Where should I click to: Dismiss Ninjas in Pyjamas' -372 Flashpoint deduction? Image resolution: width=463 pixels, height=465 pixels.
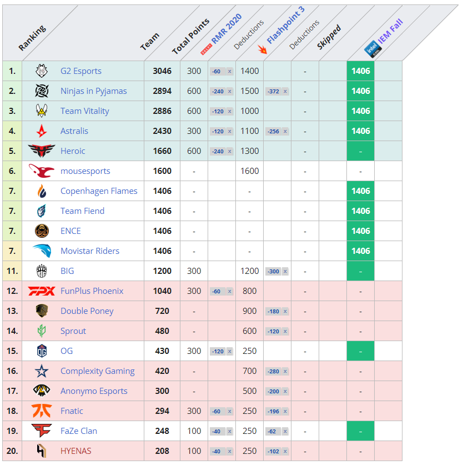click(285, 91)
